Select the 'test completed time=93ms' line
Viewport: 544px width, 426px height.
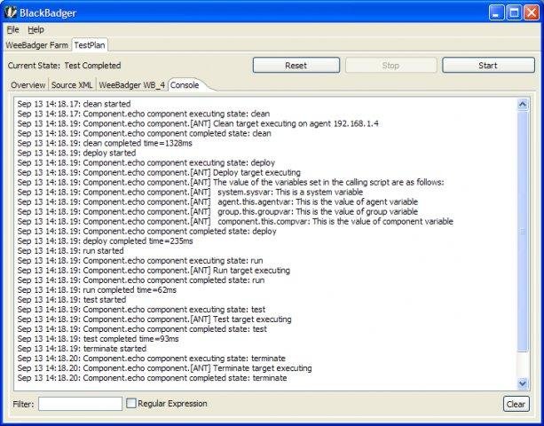click(99, 338)
